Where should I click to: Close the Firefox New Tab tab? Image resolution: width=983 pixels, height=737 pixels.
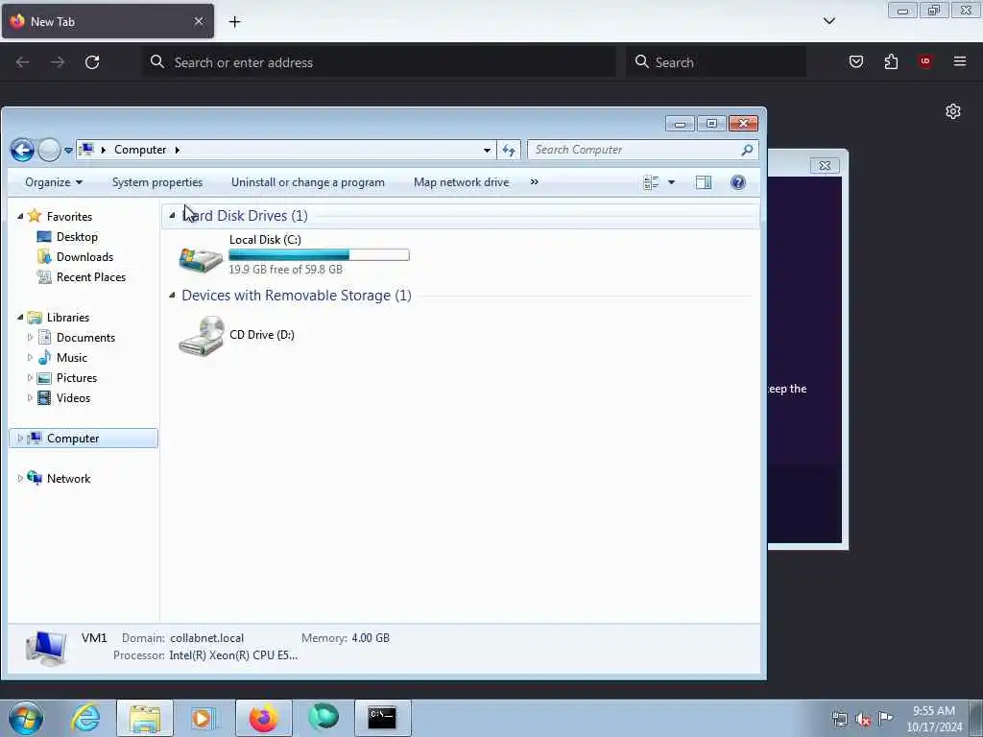[x=199, y=21]
